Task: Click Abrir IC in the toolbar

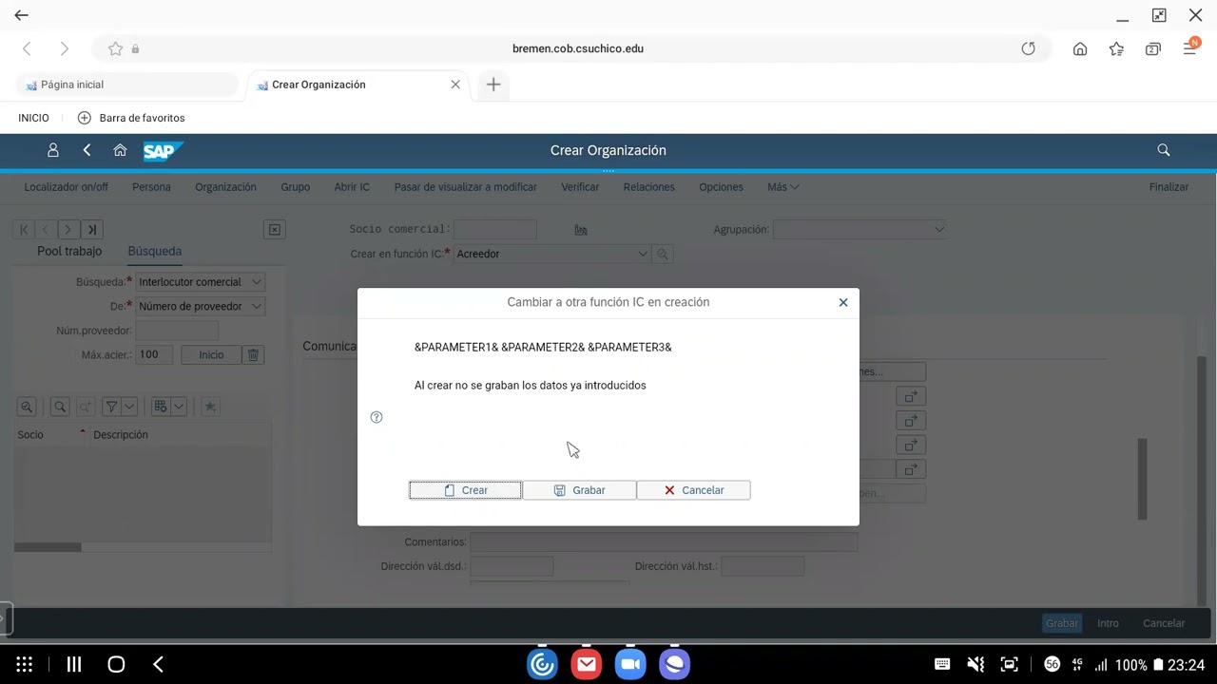Action: tap(352, 187)
